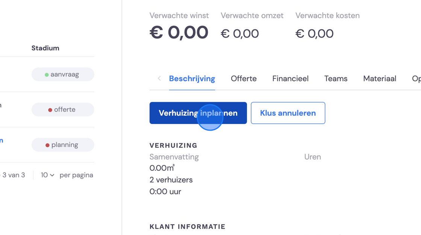Expand the 10 per pagina dropdown
The width and height of the screenshot is (421, 235).
47,175
